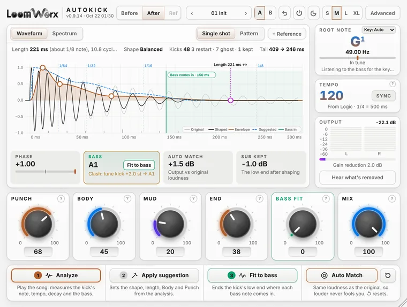Open the Punch help question mark
The image size is (407, 307).
click(x=61, y=198)
